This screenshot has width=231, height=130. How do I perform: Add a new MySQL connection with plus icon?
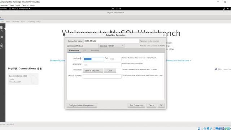click(x=38, y=69)
